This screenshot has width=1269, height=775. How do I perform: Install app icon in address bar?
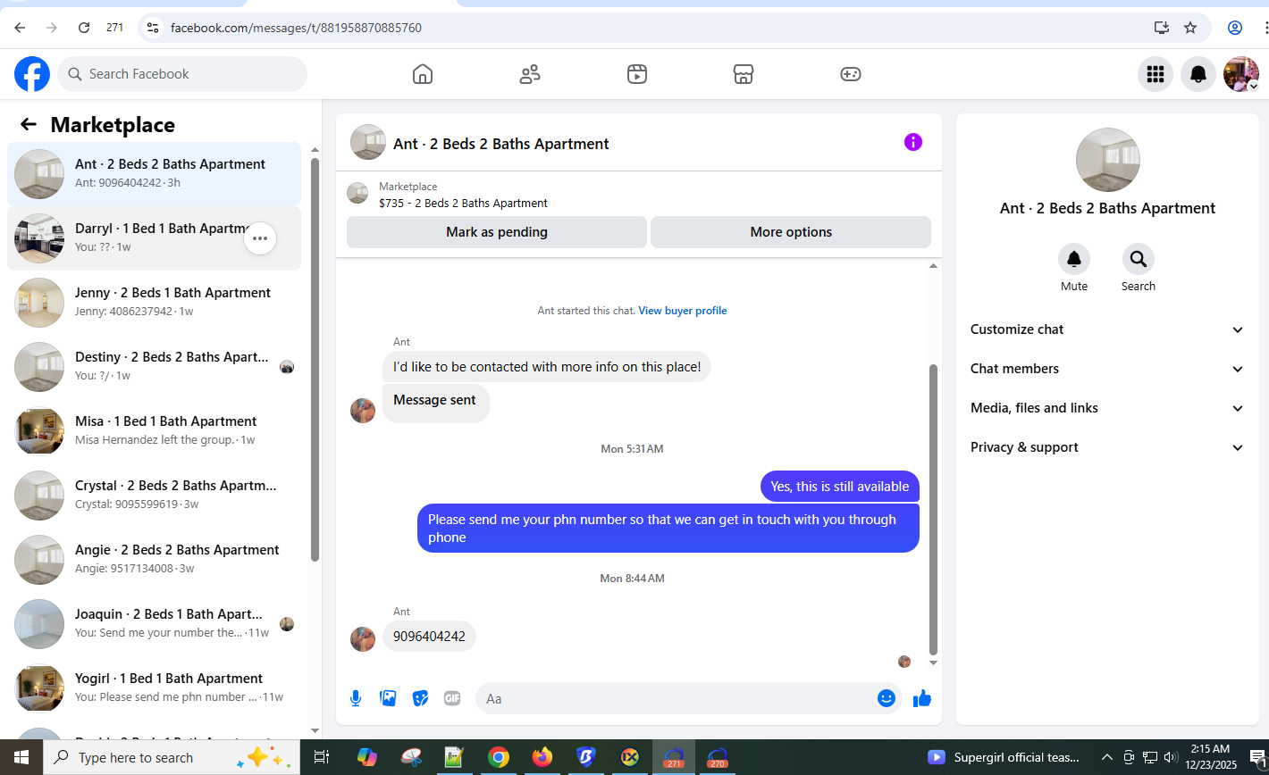click(1162, 28)
